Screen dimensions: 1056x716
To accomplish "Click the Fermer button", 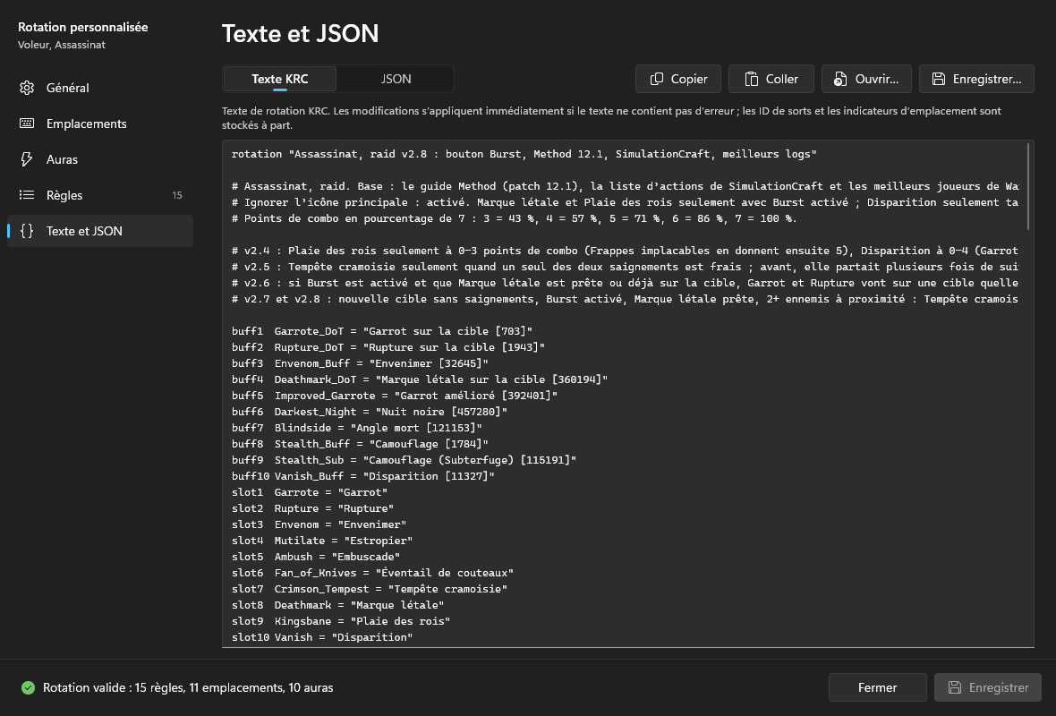I will 878,687.
